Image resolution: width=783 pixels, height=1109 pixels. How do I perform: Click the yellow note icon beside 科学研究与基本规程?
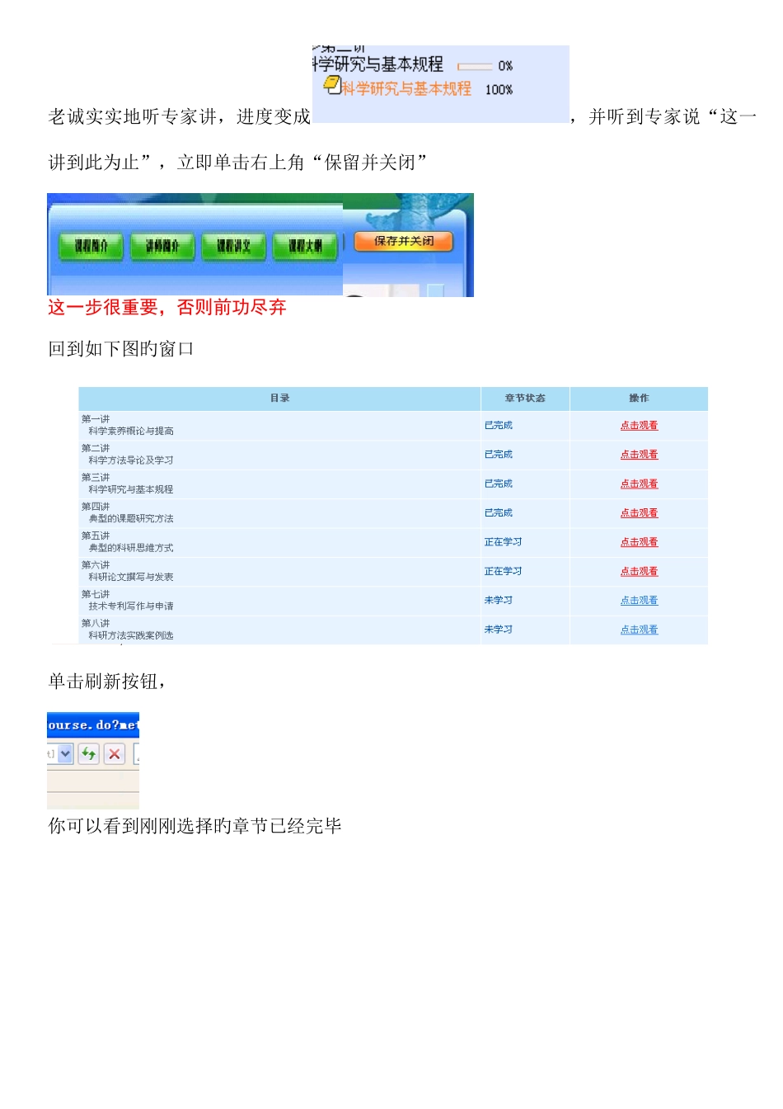[332, 83]
